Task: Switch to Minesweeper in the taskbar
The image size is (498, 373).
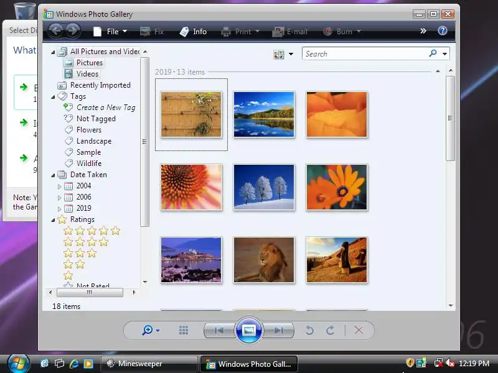Action: tap(149, 364)
